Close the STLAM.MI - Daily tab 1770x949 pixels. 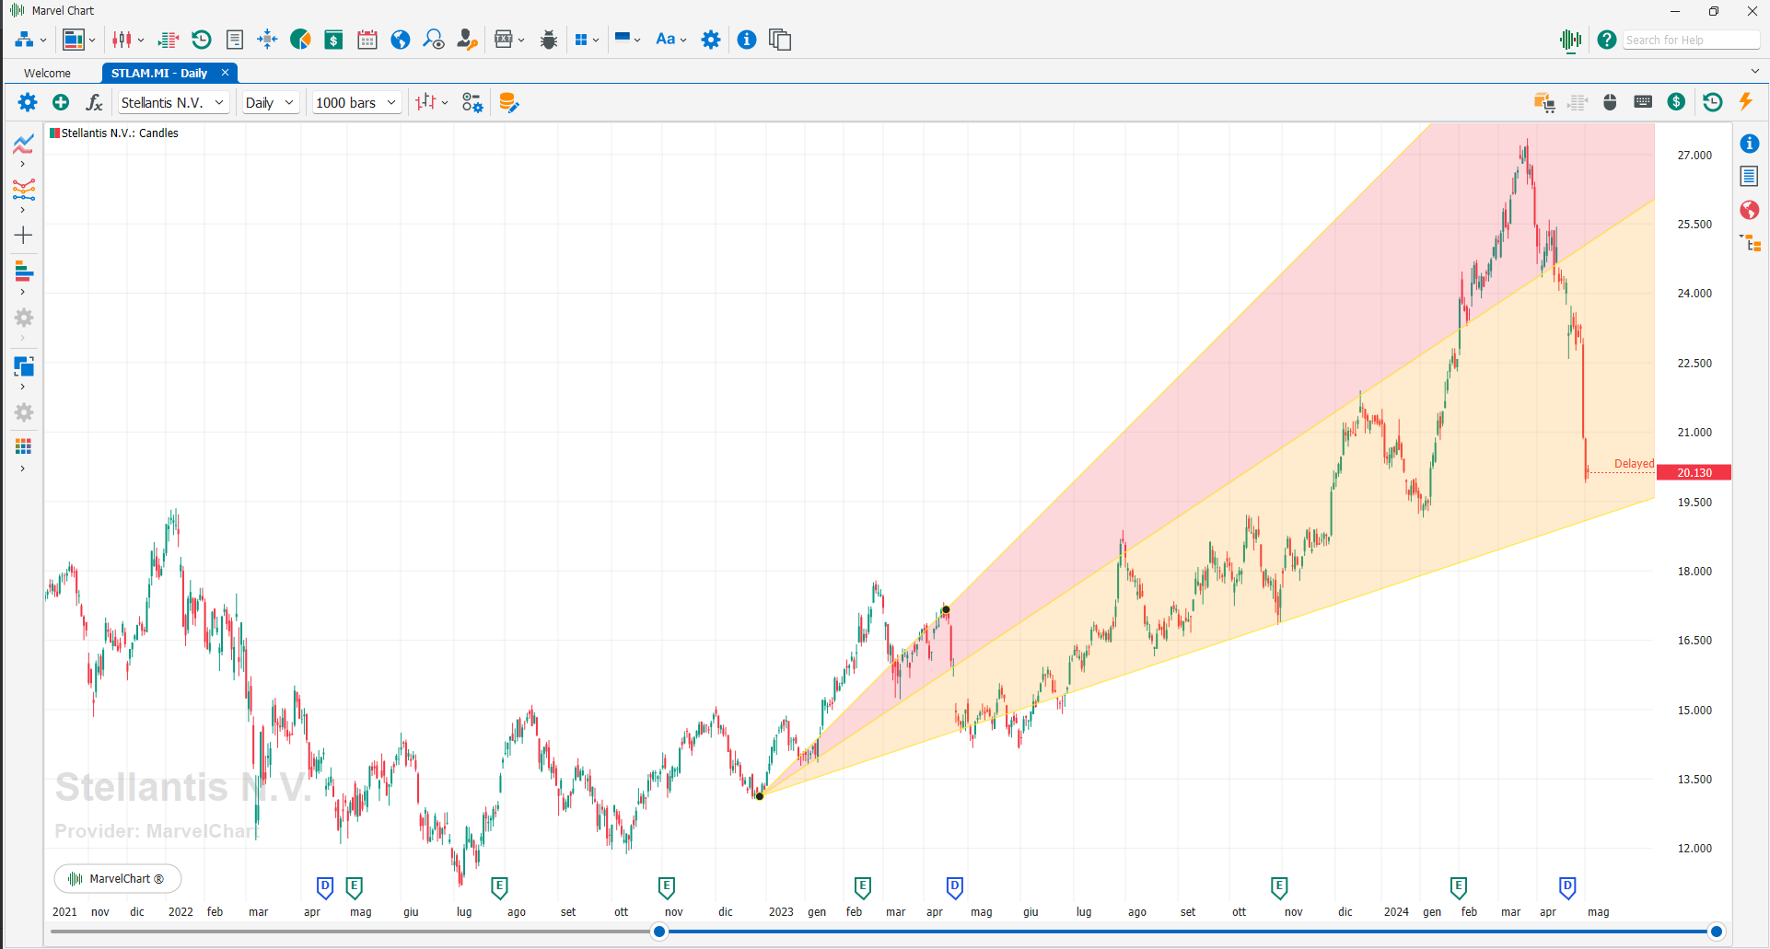[x=225, y=73]
